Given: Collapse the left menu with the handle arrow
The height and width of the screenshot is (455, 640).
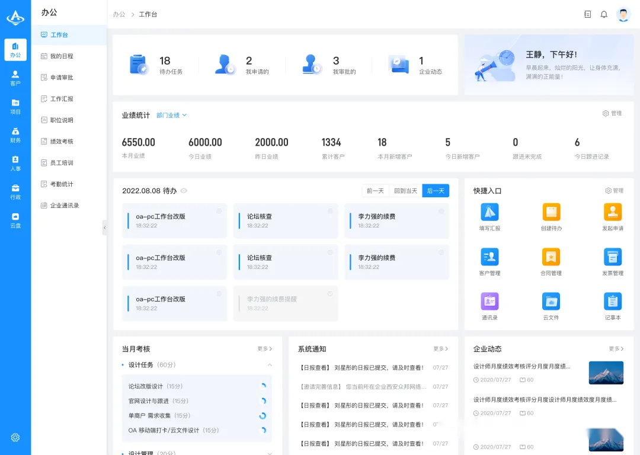Looking at the screenshot, I should [104, 227].
